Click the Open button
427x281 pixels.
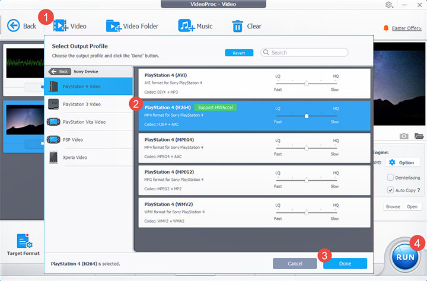[412, 206]
